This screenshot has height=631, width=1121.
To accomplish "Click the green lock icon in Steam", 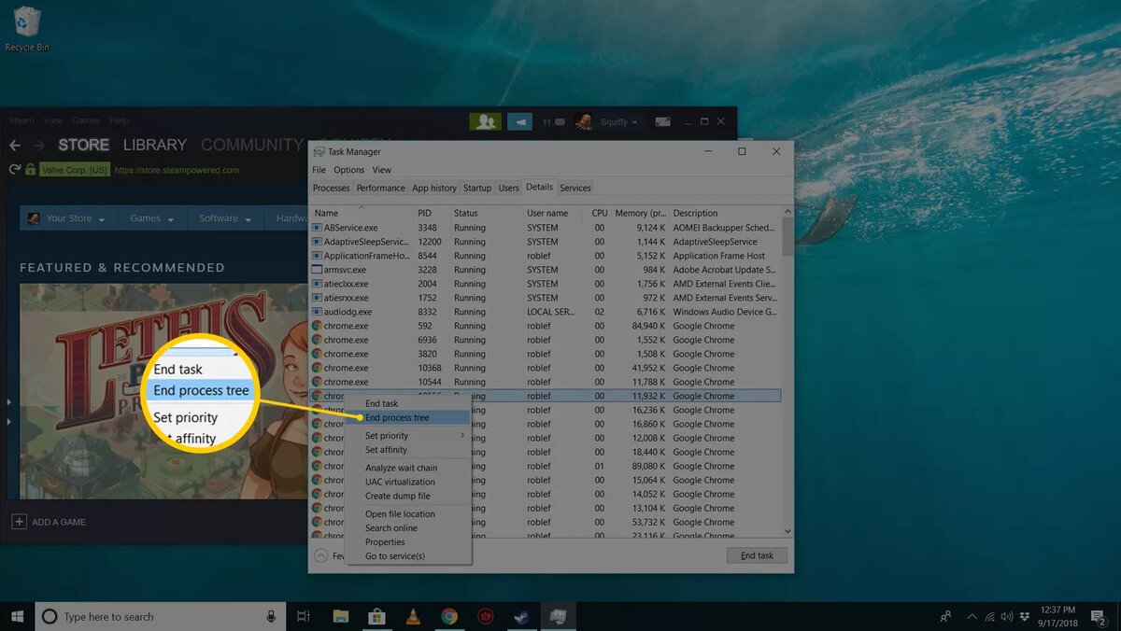I will 31,170.
